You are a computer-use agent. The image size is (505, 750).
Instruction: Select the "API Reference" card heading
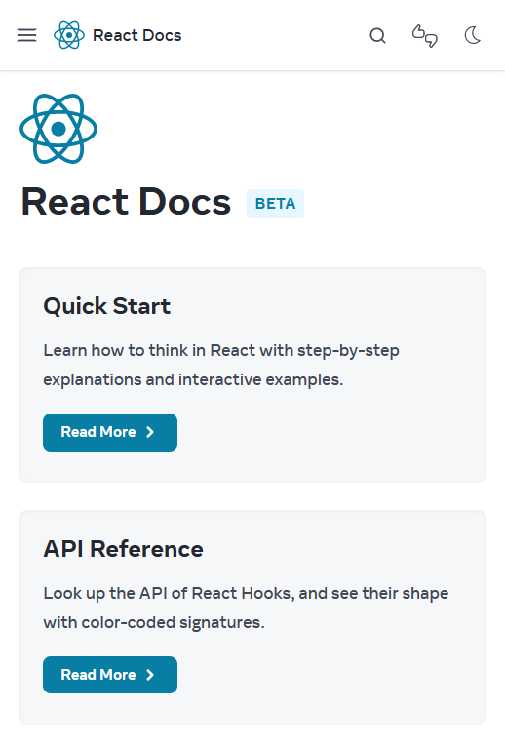click(x=124, y=549)
